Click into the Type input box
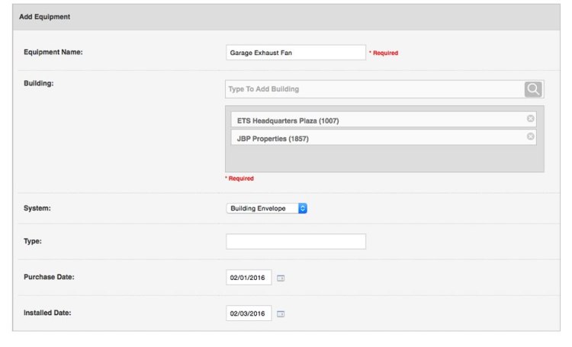The height and width of the screenshot is (347, 572). pyautogui.click(x=296, y=242)
